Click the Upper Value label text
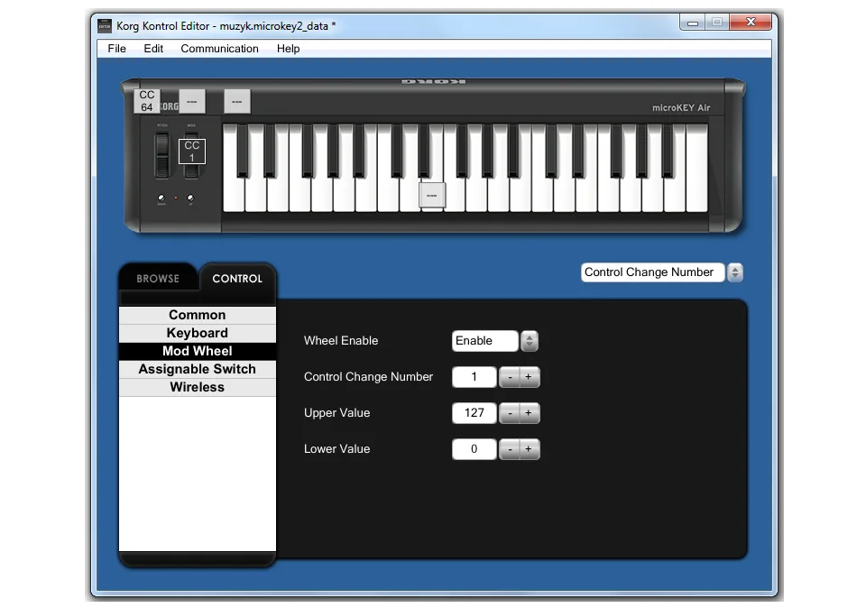 (336, 413)
